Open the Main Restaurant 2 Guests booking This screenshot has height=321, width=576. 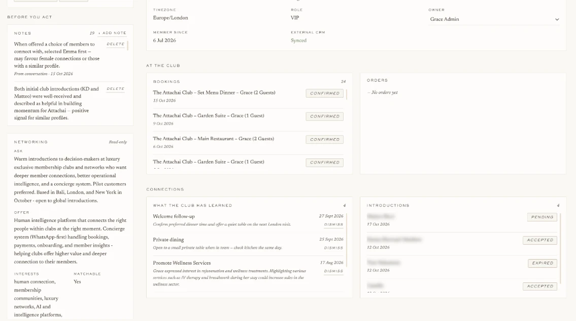248,142
